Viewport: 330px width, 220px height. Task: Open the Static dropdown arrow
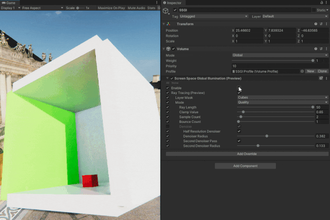327,10
